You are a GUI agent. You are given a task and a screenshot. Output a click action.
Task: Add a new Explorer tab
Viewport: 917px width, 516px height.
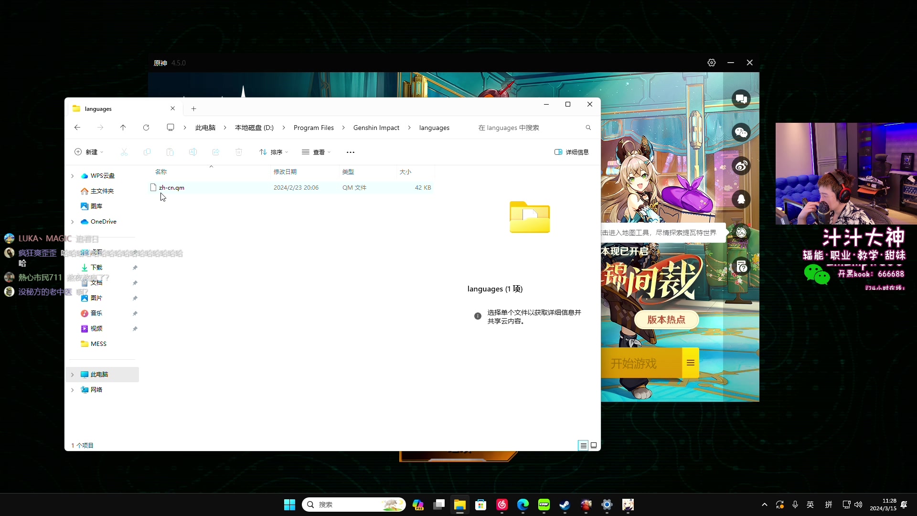[193, 108]
